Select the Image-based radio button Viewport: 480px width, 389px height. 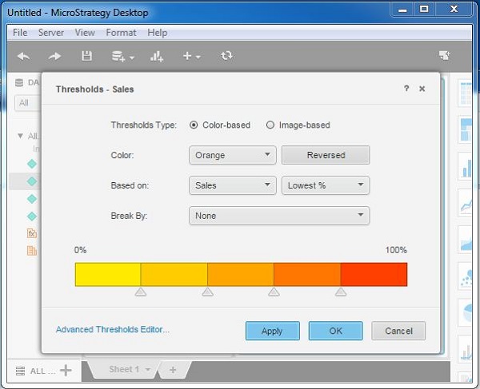point(270,125)
